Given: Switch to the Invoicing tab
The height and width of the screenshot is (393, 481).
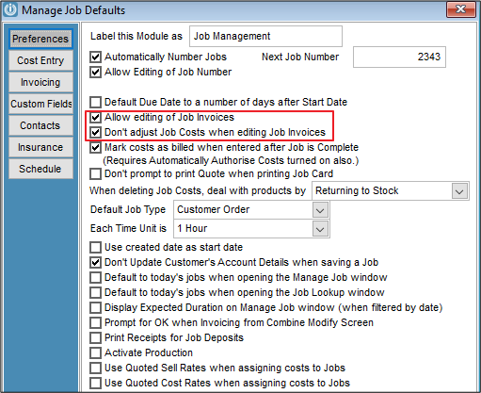Looking at the screenshot, I should click(x=40, y=82).
